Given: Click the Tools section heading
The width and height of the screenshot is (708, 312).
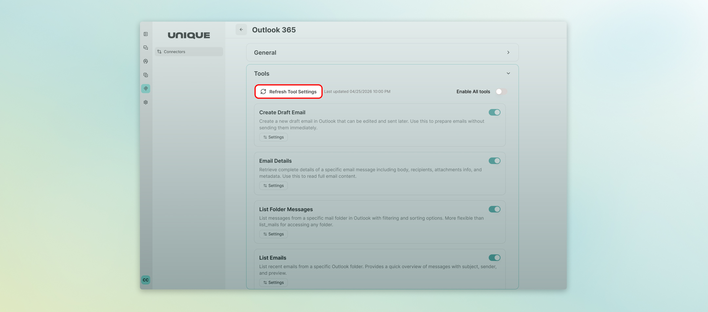Looking at the screenshot, I should (x=262, y=74).
